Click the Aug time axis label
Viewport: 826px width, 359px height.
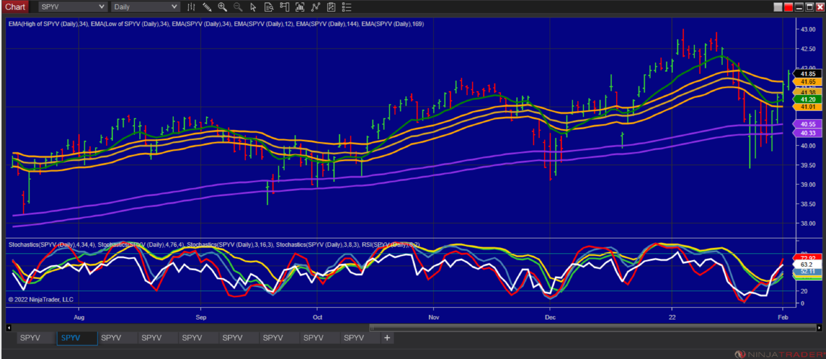click(79, 317)
